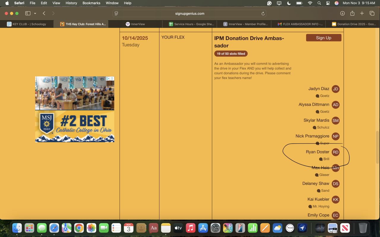Viewport: 380px width, 237px height.
Task: Expand the sidebar tab group chevron
Action: [x=35, y=13]
